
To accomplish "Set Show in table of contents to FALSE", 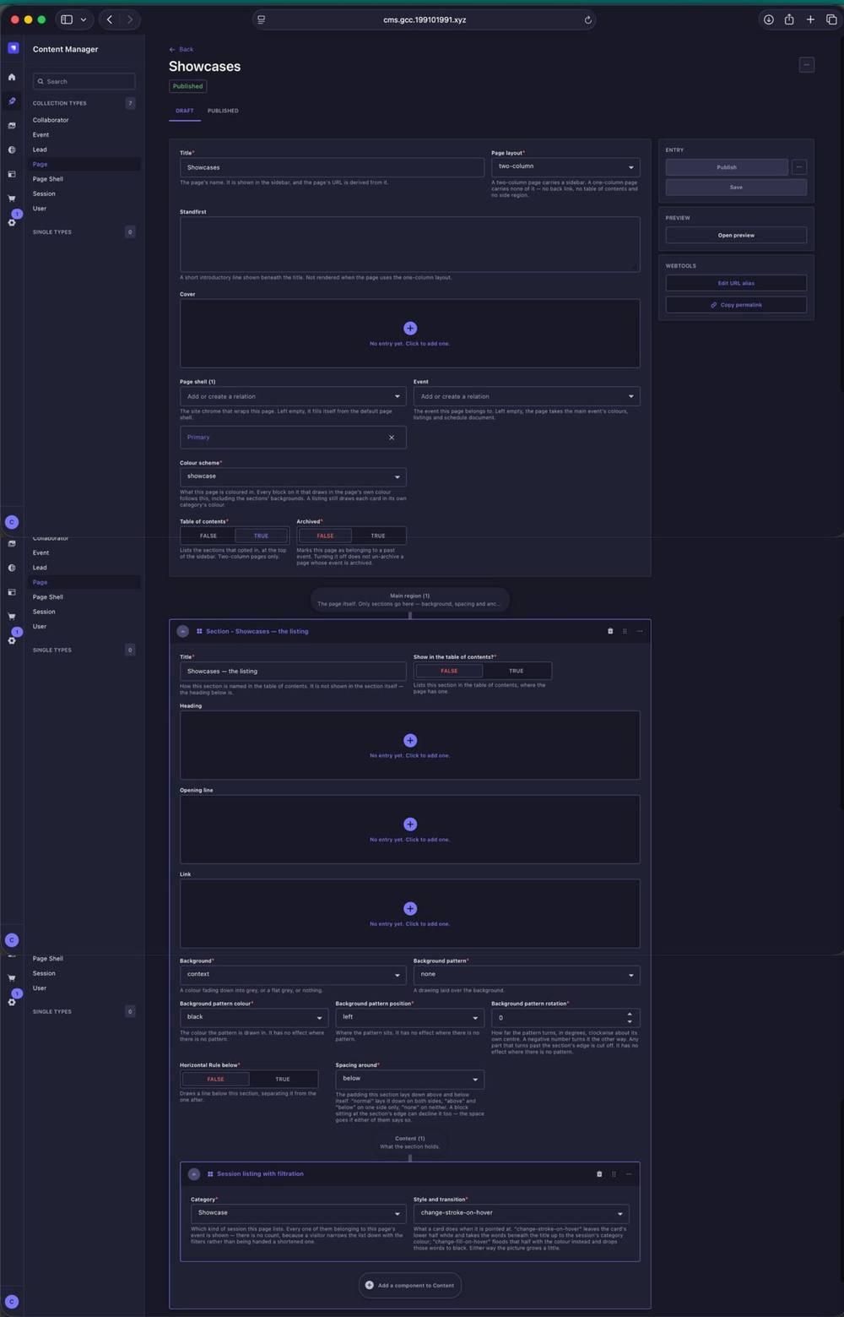I will point(449,671).
